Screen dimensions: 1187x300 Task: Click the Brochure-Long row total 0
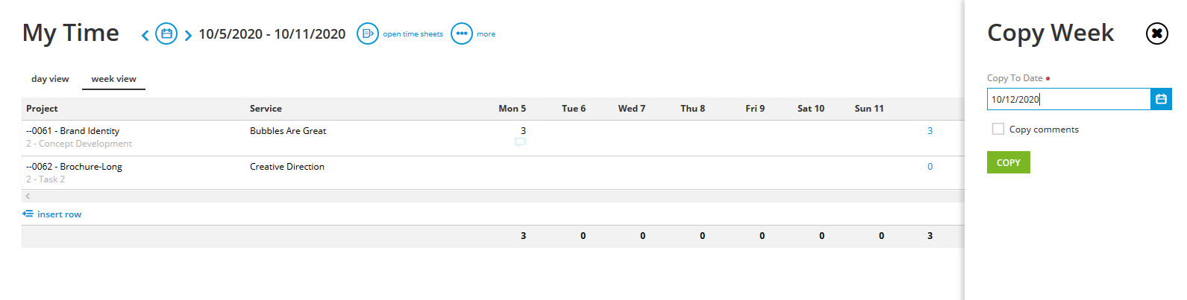930,167
